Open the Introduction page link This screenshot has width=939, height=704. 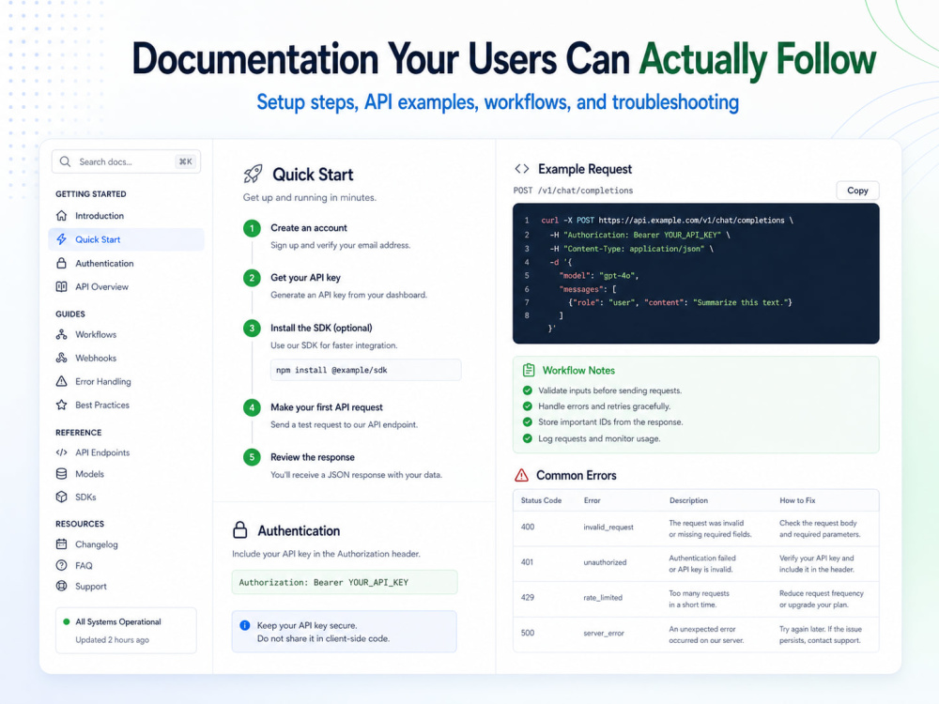pos(100,216)
